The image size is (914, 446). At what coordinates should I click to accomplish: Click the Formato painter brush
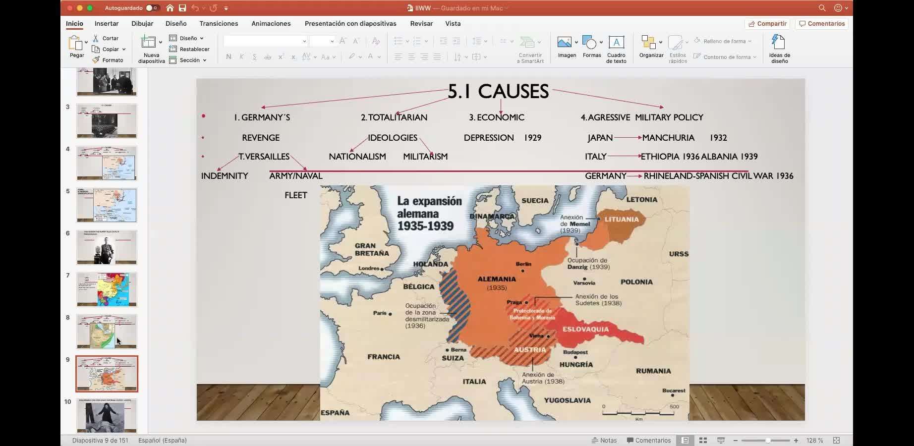point(108,60)
